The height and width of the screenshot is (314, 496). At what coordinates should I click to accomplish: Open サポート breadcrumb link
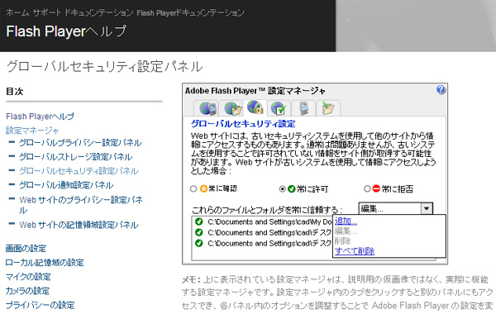click(47, 12)
